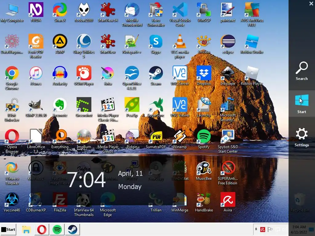
Task: Select IObit Unlocker icon
Action: pyautogui.click(x=12, y=110)
